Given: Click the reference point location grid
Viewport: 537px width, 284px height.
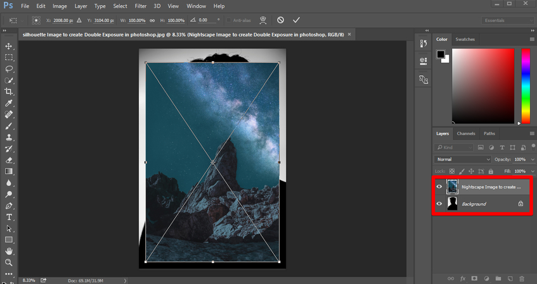Looking at the screenshot, I should (x=36, y=20).
